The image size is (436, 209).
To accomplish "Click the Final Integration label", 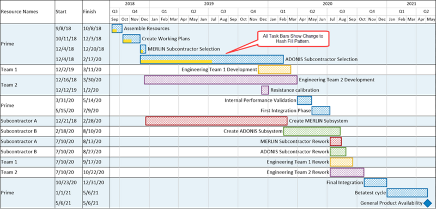I will (x=345, y=183).
